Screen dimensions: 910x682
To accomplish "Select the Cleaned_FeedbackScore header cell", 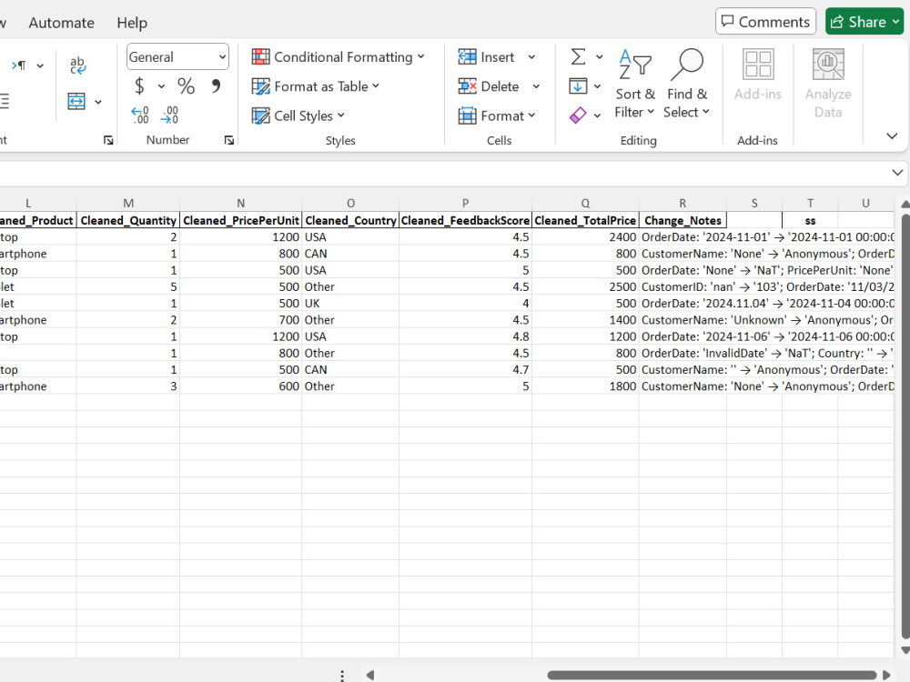I will pyautogui.click(x=465, y=220).
